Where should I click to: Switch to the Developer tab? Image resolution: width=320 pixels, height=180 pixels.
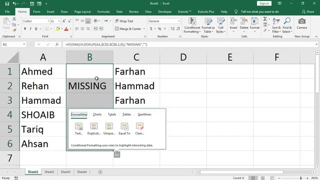tap(164, 11)
